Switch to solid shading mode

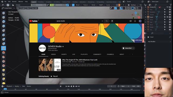point(133,8)
